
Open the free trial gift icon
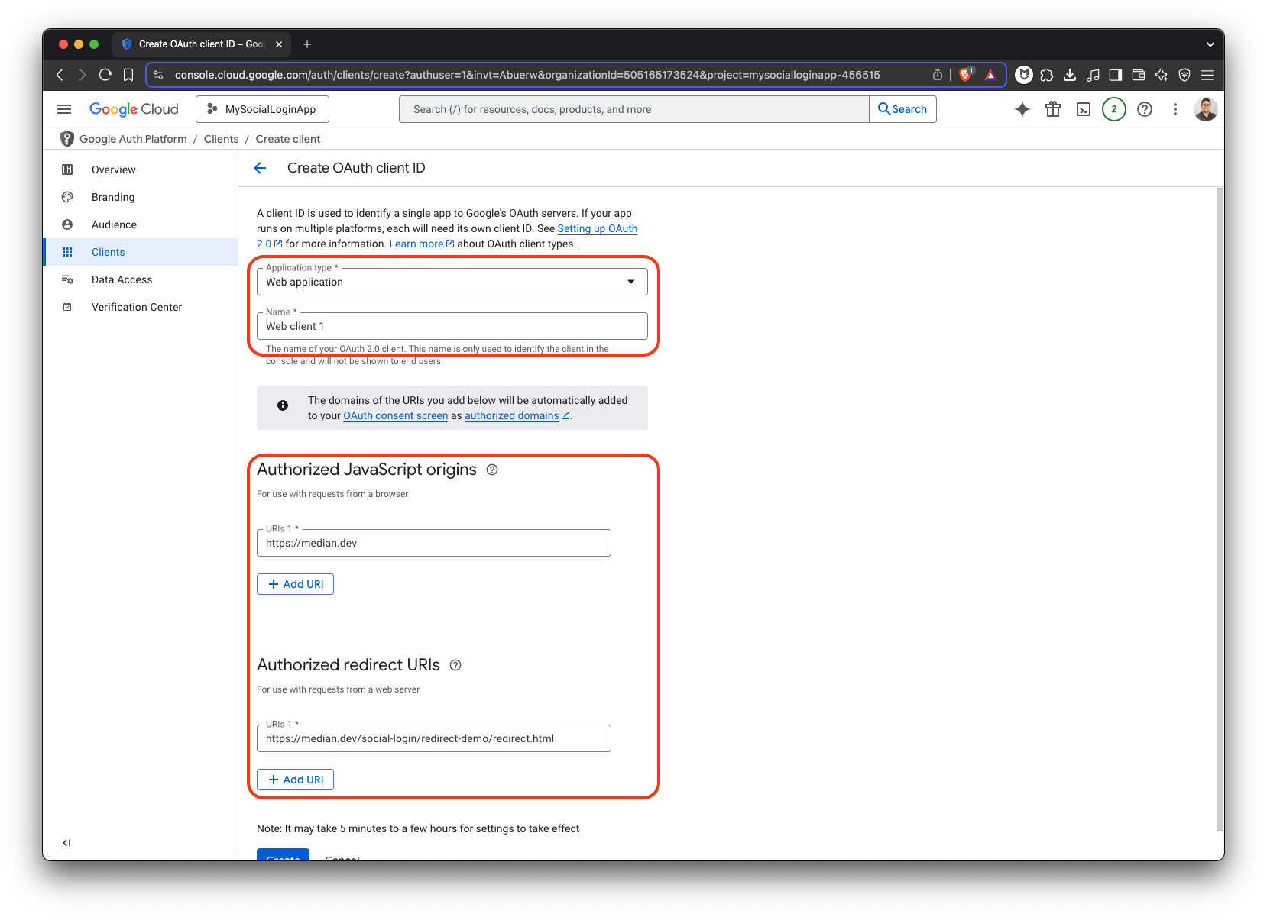tap(1053, 109)
